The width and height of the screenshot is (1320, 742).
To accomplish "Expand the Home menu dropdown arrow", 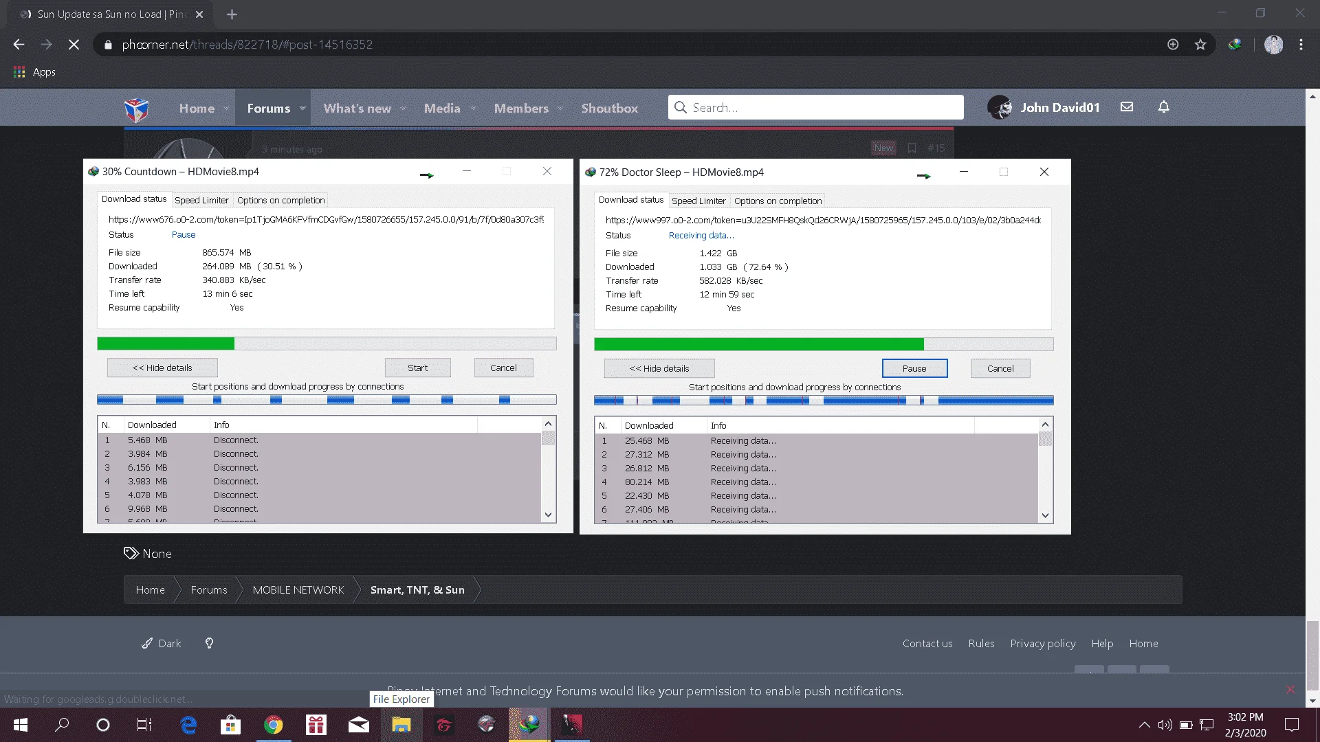I will click(226, 109).
